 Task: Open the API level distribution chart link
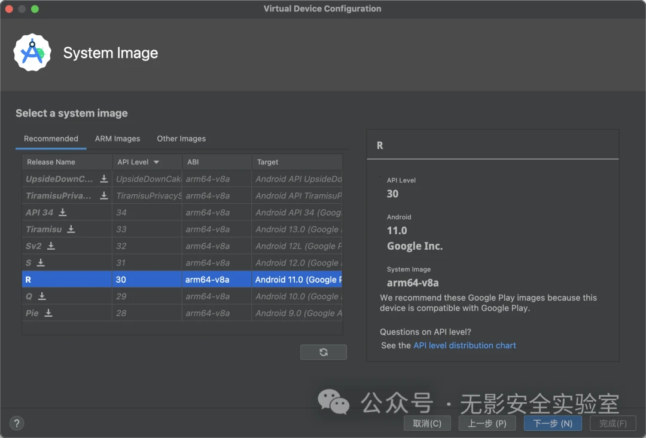[x=464, y=345]
